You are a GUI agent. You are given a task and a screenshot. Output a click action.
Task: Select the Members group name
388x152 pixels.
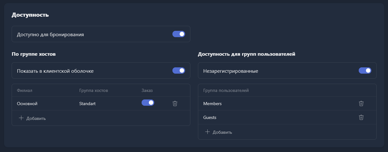tap(212, 104)
